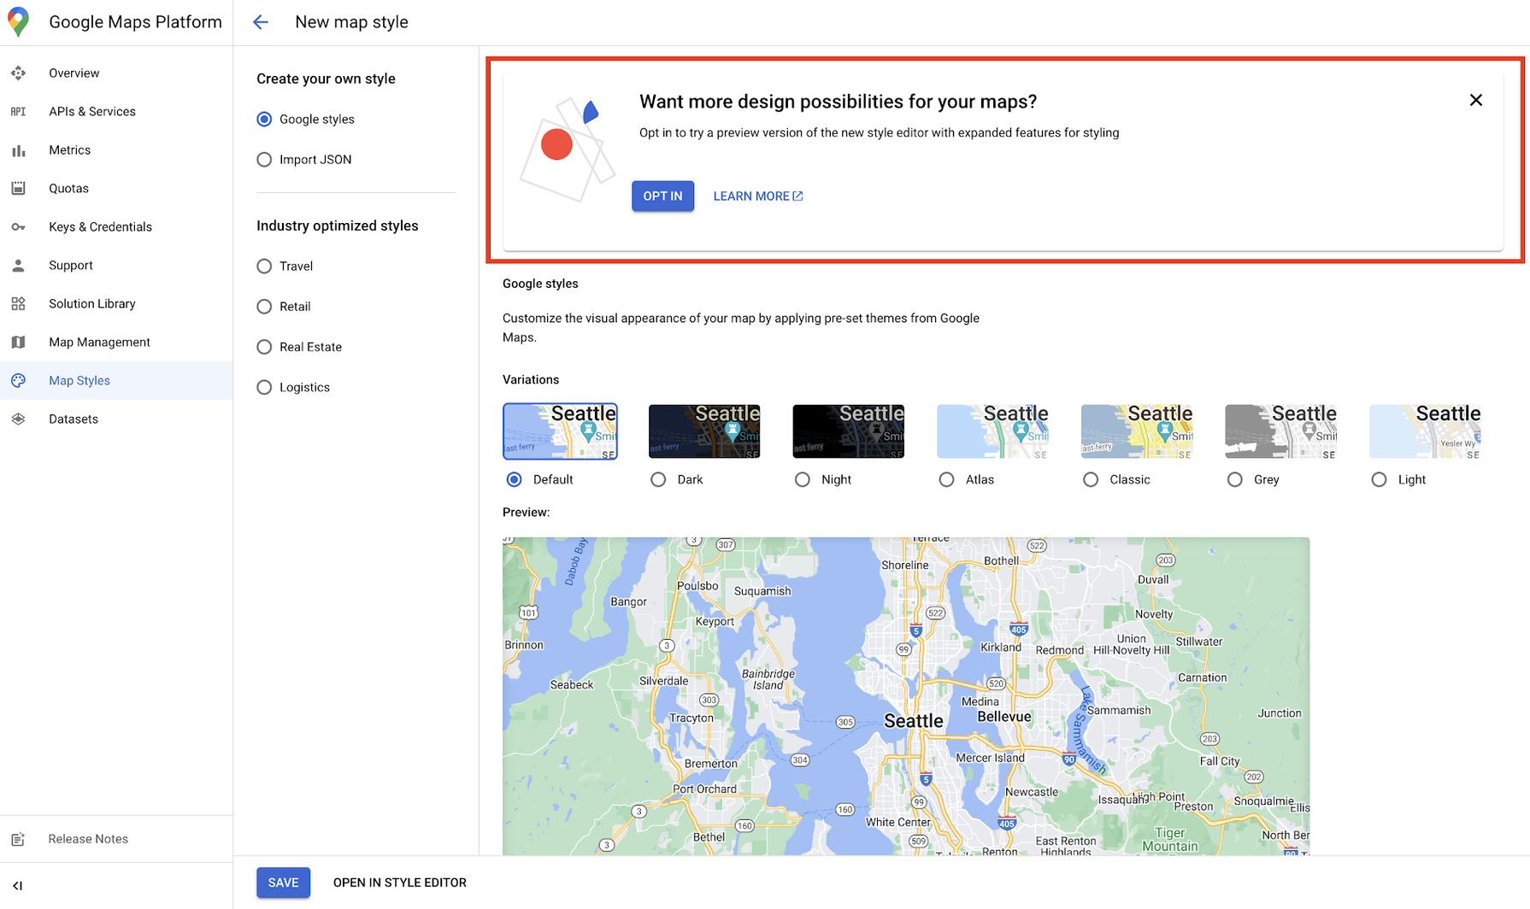Click the Light style thumbnail
The height and width of the screenshot is (909, 1530).
click(1425, 431)
